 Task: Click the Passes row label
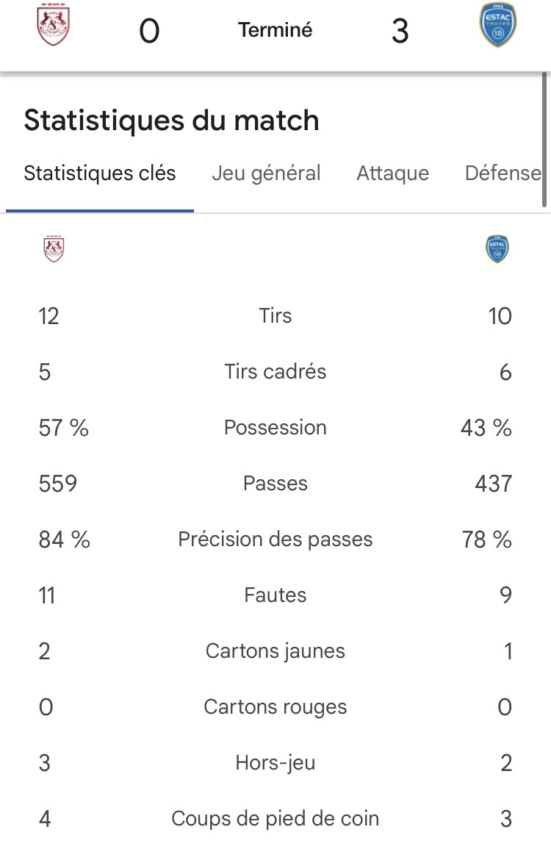click(275, 484)
